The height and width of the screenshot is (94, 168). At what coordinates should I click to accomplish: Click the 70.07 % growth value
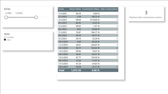coord(96,51)
